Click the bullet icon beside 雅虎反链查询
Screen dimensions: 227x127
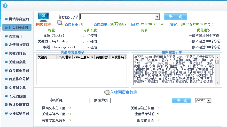pos(6,104)
